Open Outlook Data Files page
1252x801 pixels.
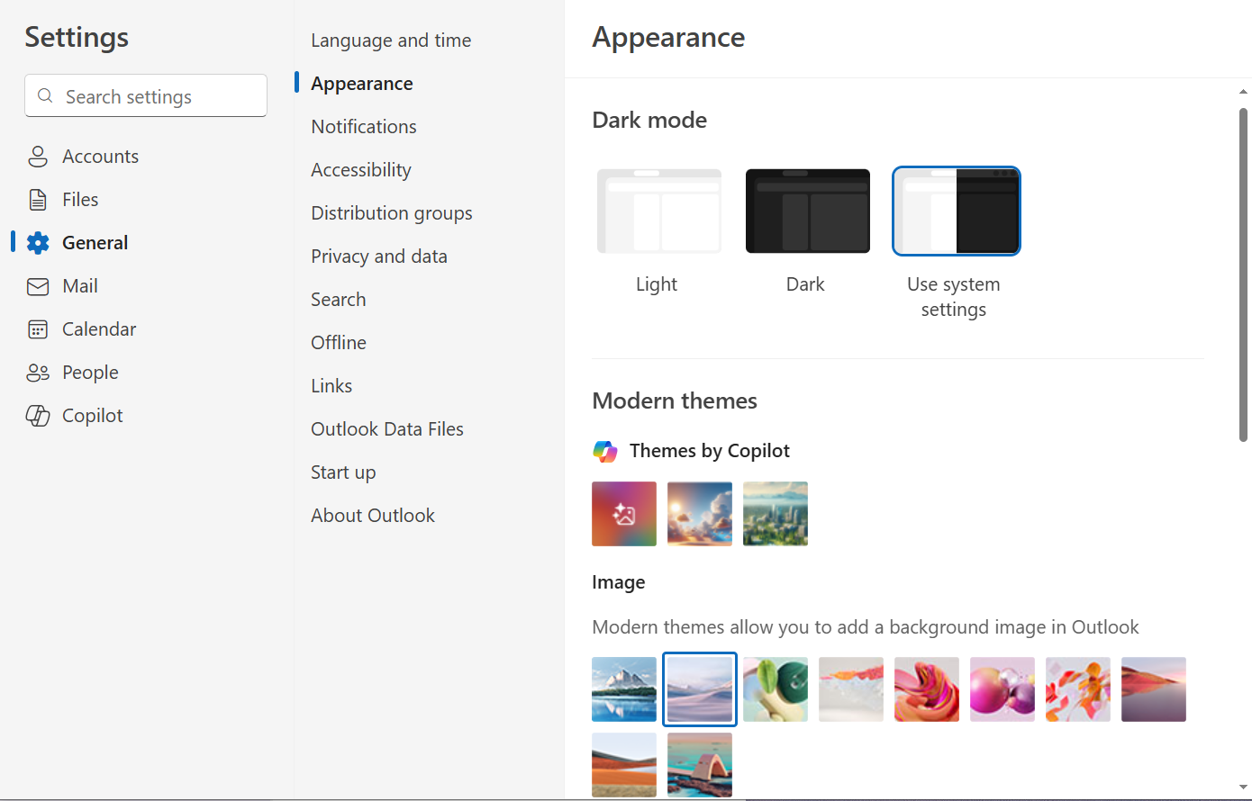point(387,429)
